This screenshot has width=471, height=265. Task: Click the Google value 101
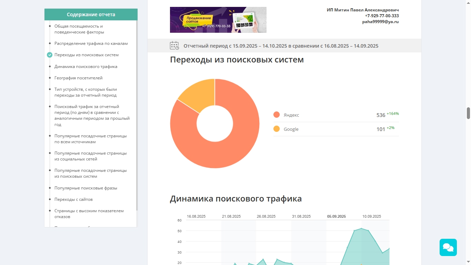click(x=381, y=129)
